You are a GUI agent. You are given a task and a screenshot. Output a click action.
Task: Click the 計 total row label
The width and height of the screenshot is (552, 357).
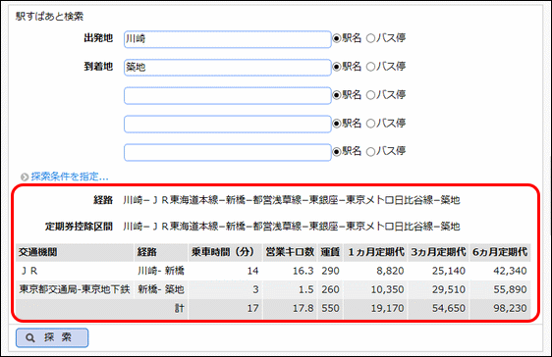click(x=180, y=309)
